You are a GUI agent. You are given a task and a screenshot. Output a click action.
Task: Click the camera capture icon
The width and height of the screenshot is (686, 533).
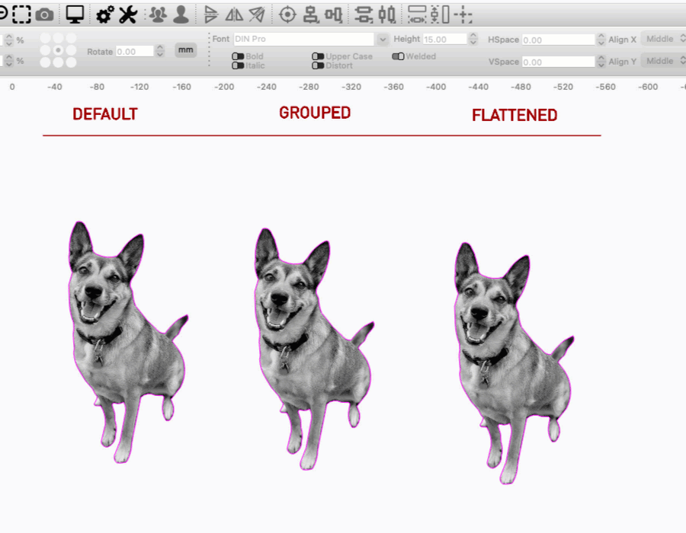(45, 14)
